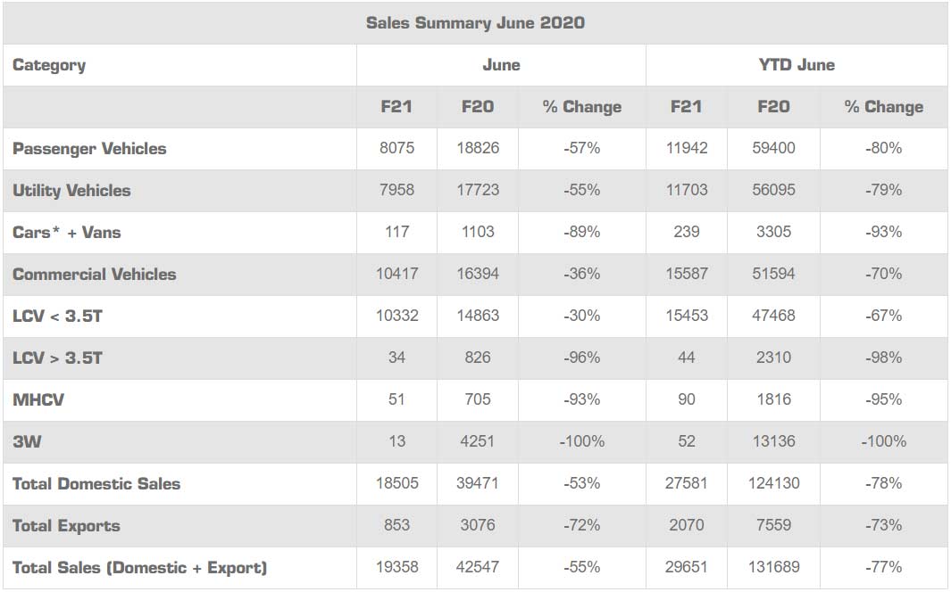This screenshot has height=592, width=951.
Task: Select Commercial Vehicles June change -36%
Action: (581, 275)
